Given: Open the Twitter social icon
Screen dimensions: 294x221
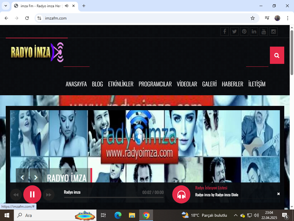Looking at the screenshot, I should point(234,31).
